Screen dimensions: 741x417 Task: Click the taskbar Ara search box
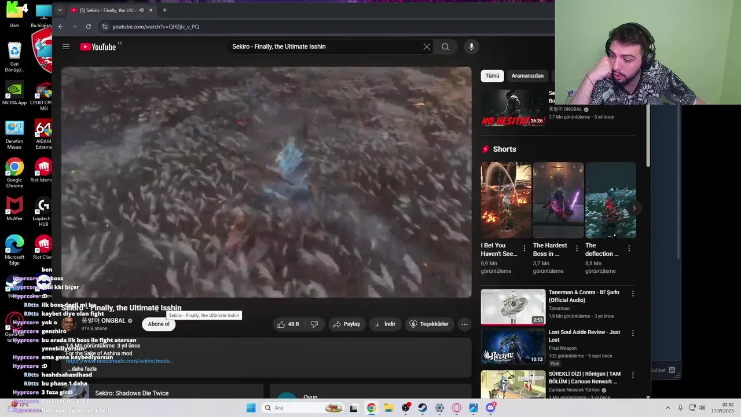click(x=302, y=408)
